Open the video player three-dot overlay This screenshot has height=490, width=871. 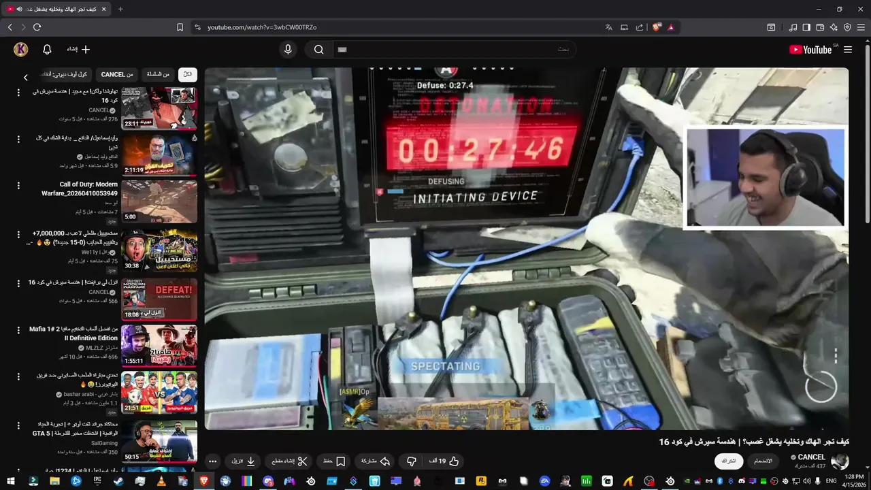tap(836, 356)
